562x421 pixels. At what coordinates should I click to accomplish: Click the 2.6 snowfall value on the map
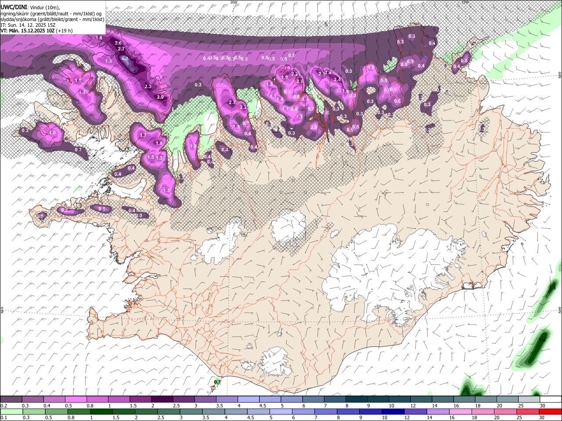(118, 43)
